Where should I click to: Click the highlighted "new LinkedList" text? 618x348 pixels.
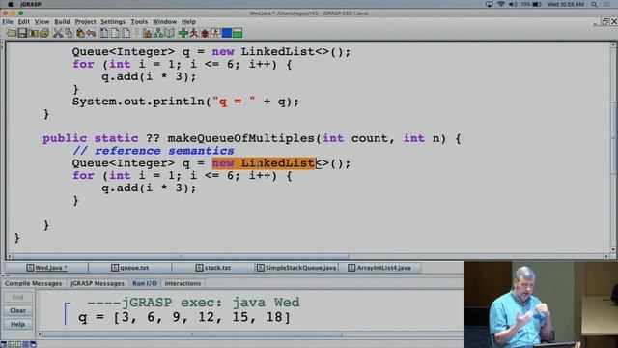tap(264, 163)
